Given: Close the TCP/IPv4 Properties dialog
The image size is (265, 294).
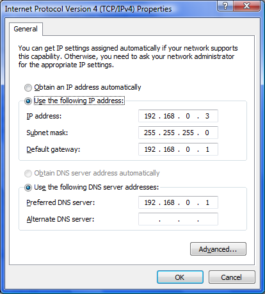Looking at the screenshot, I should pos(247,6).
